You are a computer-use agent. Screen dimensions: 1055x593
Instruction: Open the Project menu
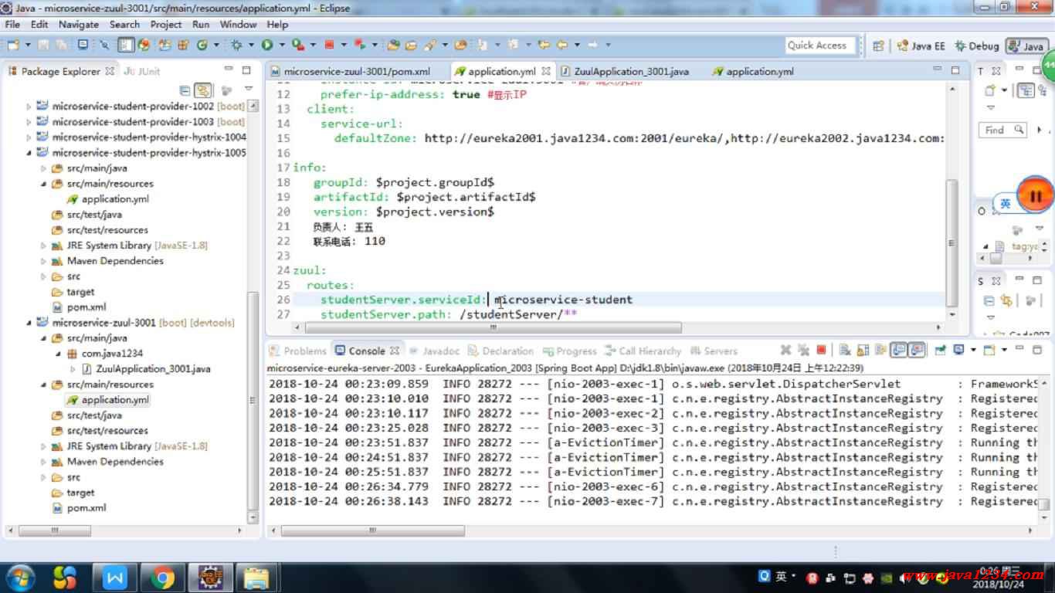pos(166,25)
